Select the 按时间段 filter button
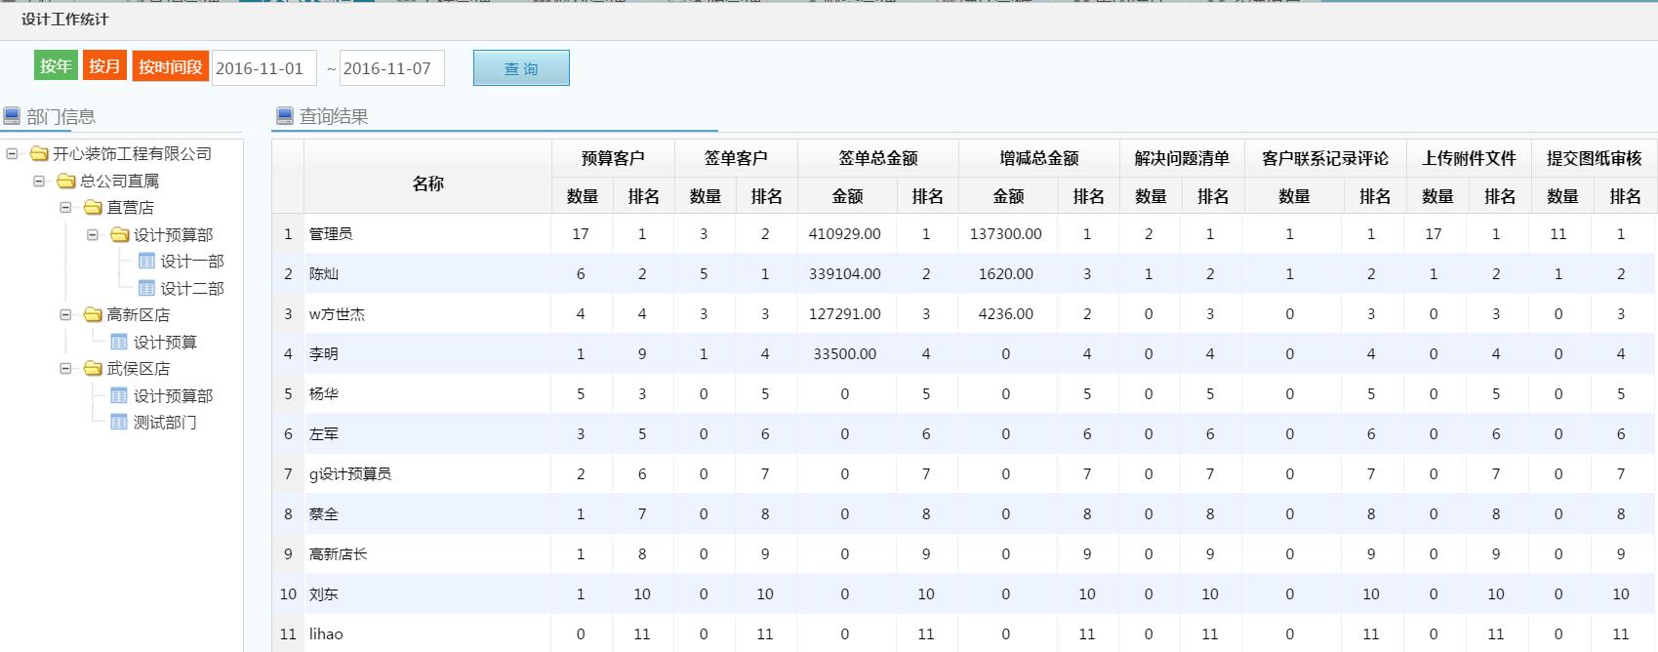Screen dimensions: 1658x652 click(x=170, y=66)
